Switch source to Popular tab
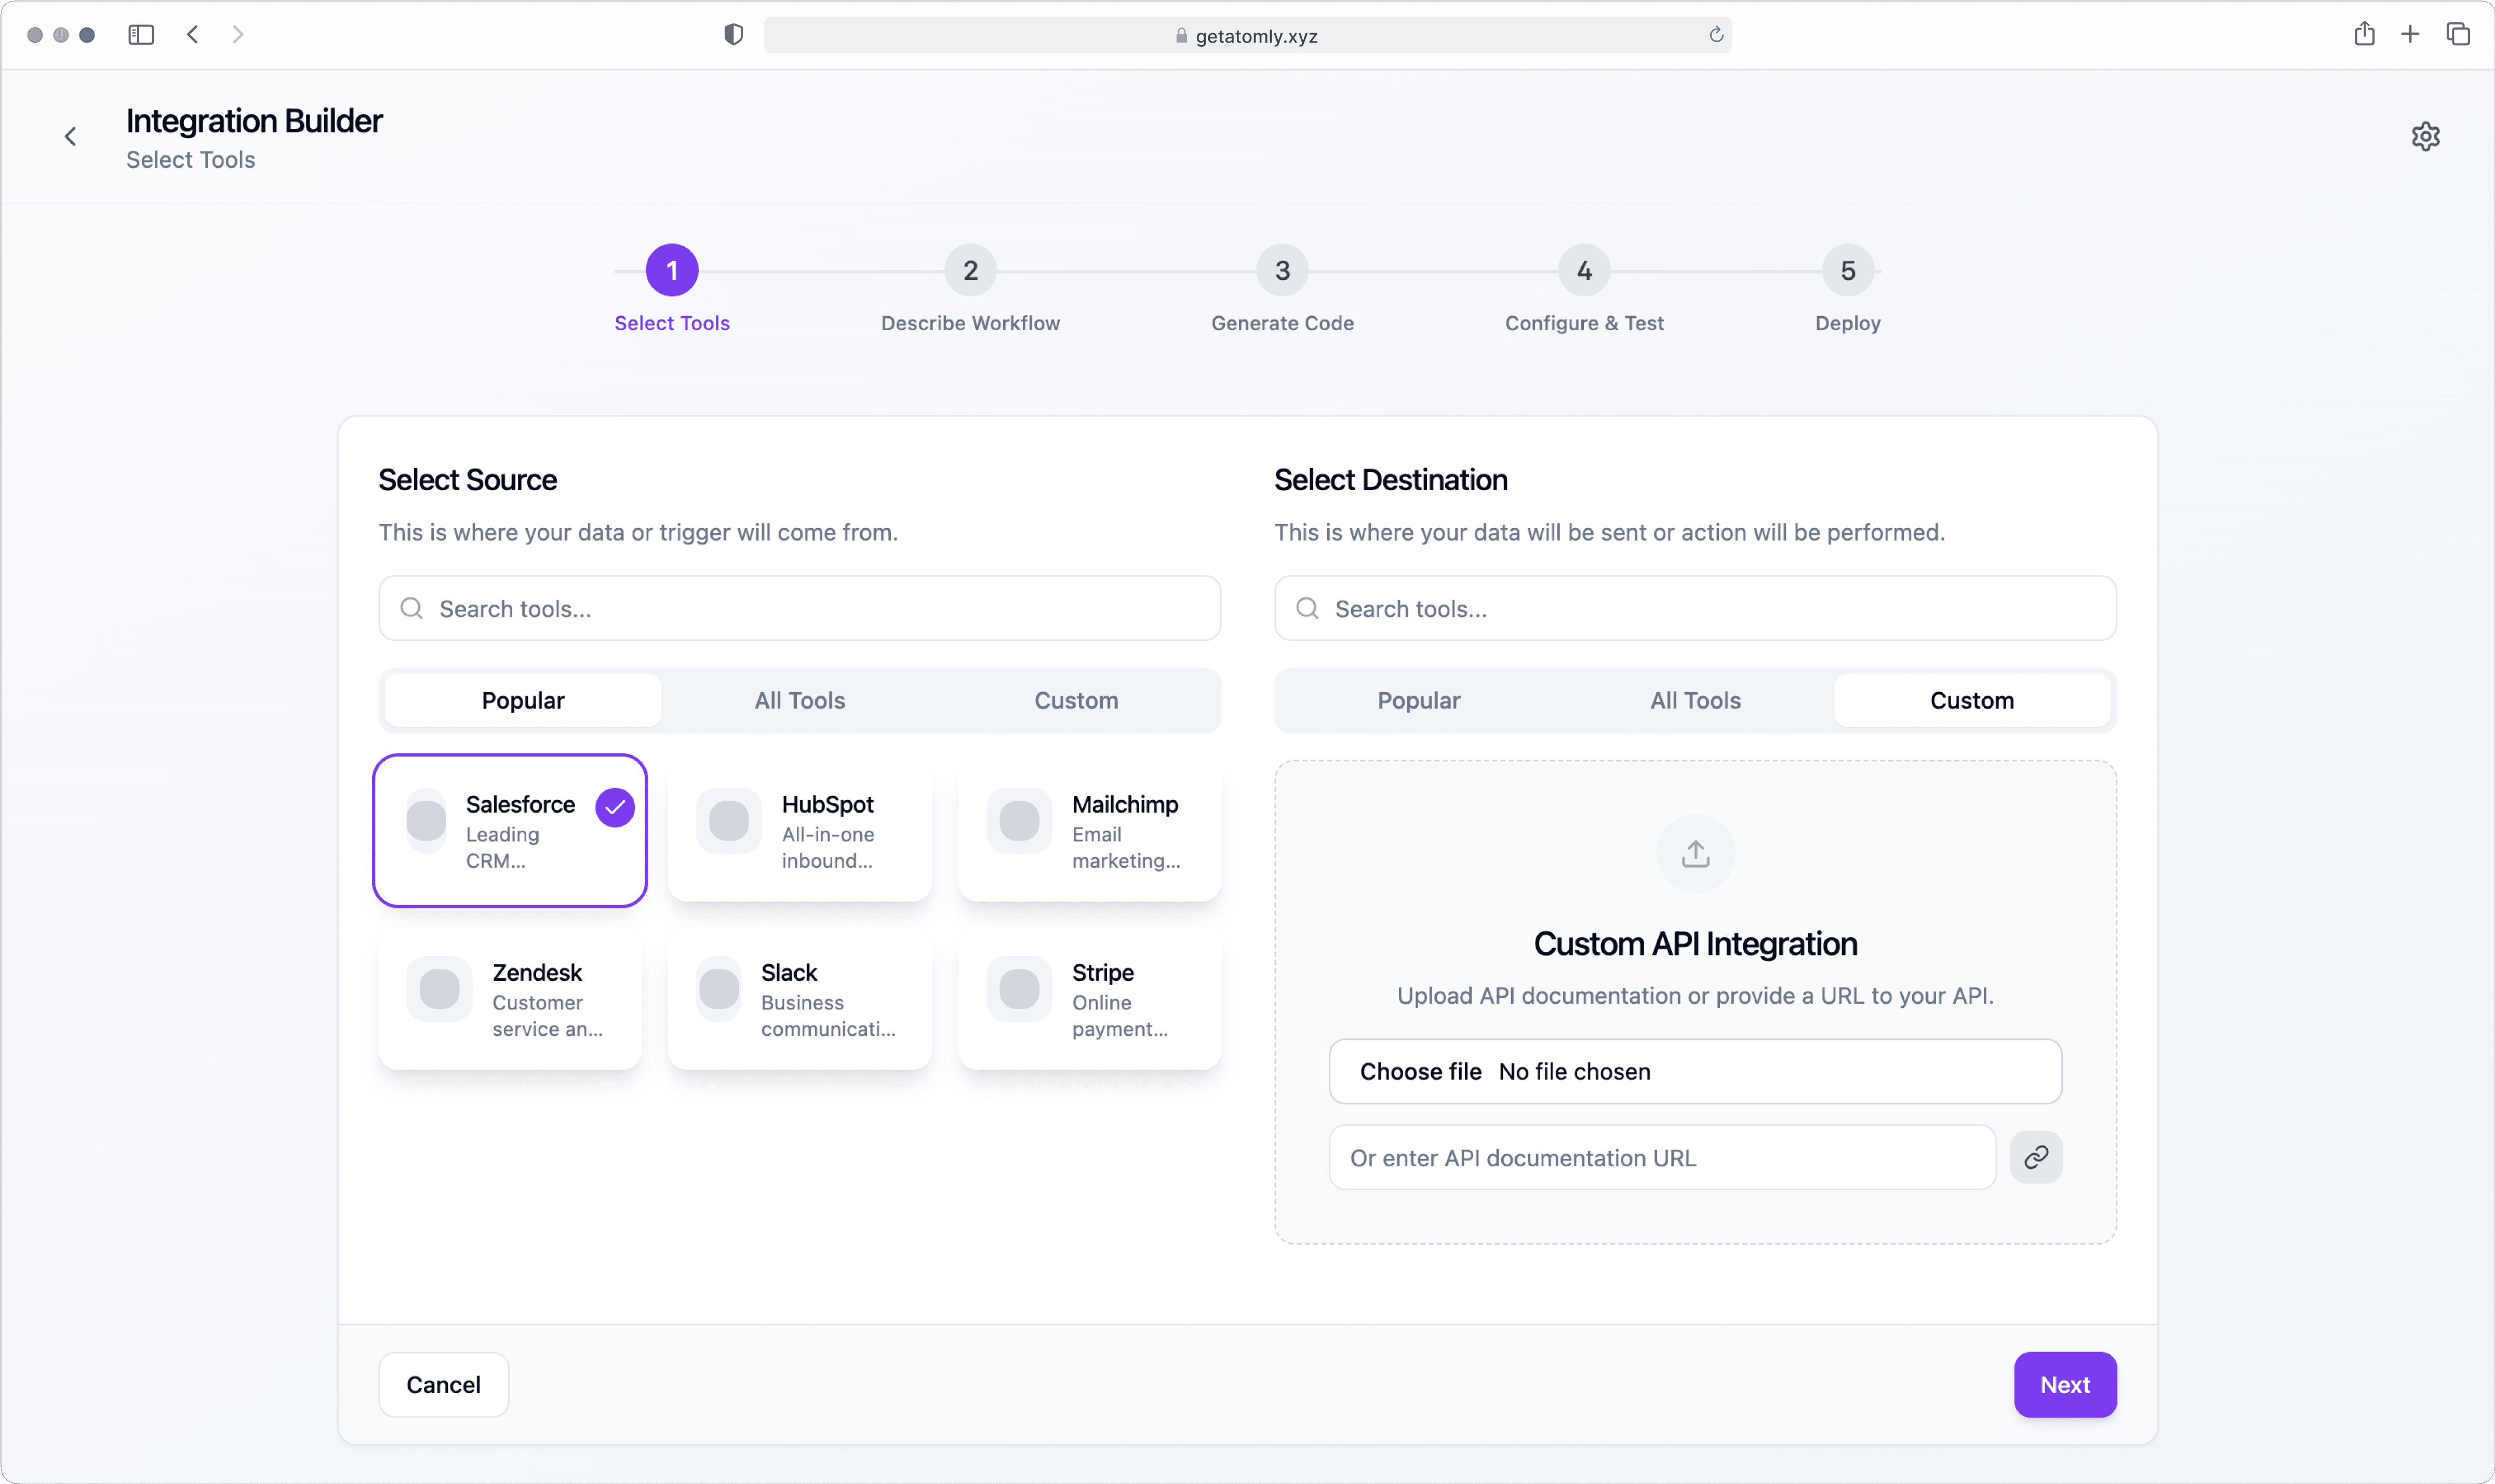 [x=522, y=700]
